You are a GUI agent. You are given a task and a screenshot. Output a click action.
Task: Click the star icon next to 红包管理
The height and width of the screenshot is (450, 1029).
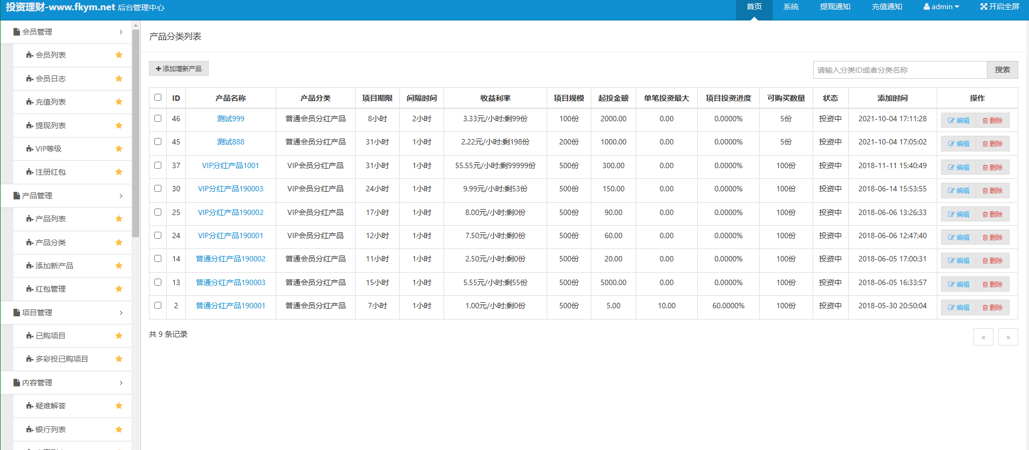click(119, 289)
